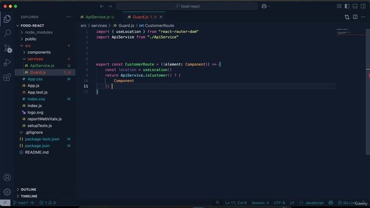Click Ln 11, Col 8 cursor position
This screenshot has height=208, width=370.
pos(236,203)
